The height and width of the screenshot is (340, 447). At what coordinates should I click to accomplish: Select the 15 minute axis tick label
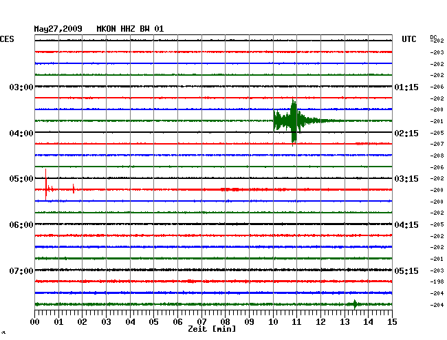pos(392,321)
